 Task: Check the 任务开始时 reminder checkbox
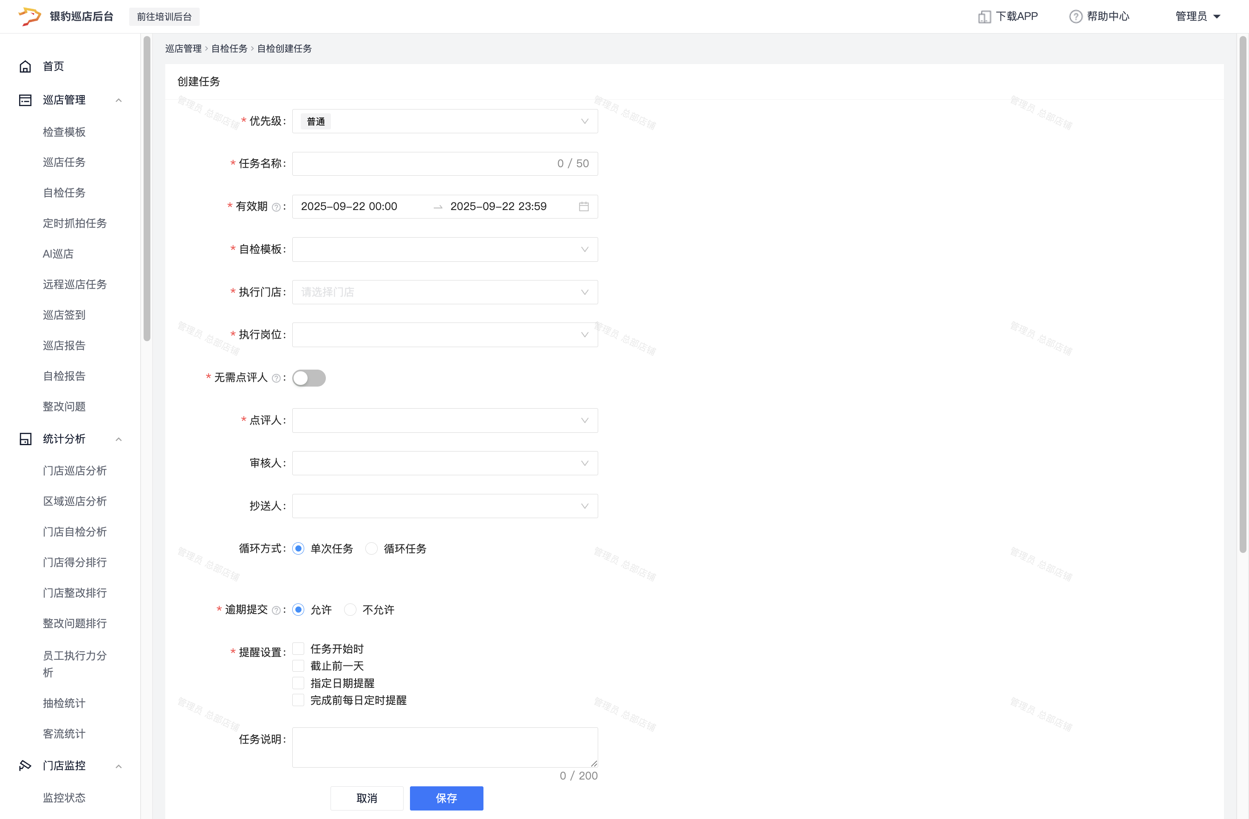[298, 648]
